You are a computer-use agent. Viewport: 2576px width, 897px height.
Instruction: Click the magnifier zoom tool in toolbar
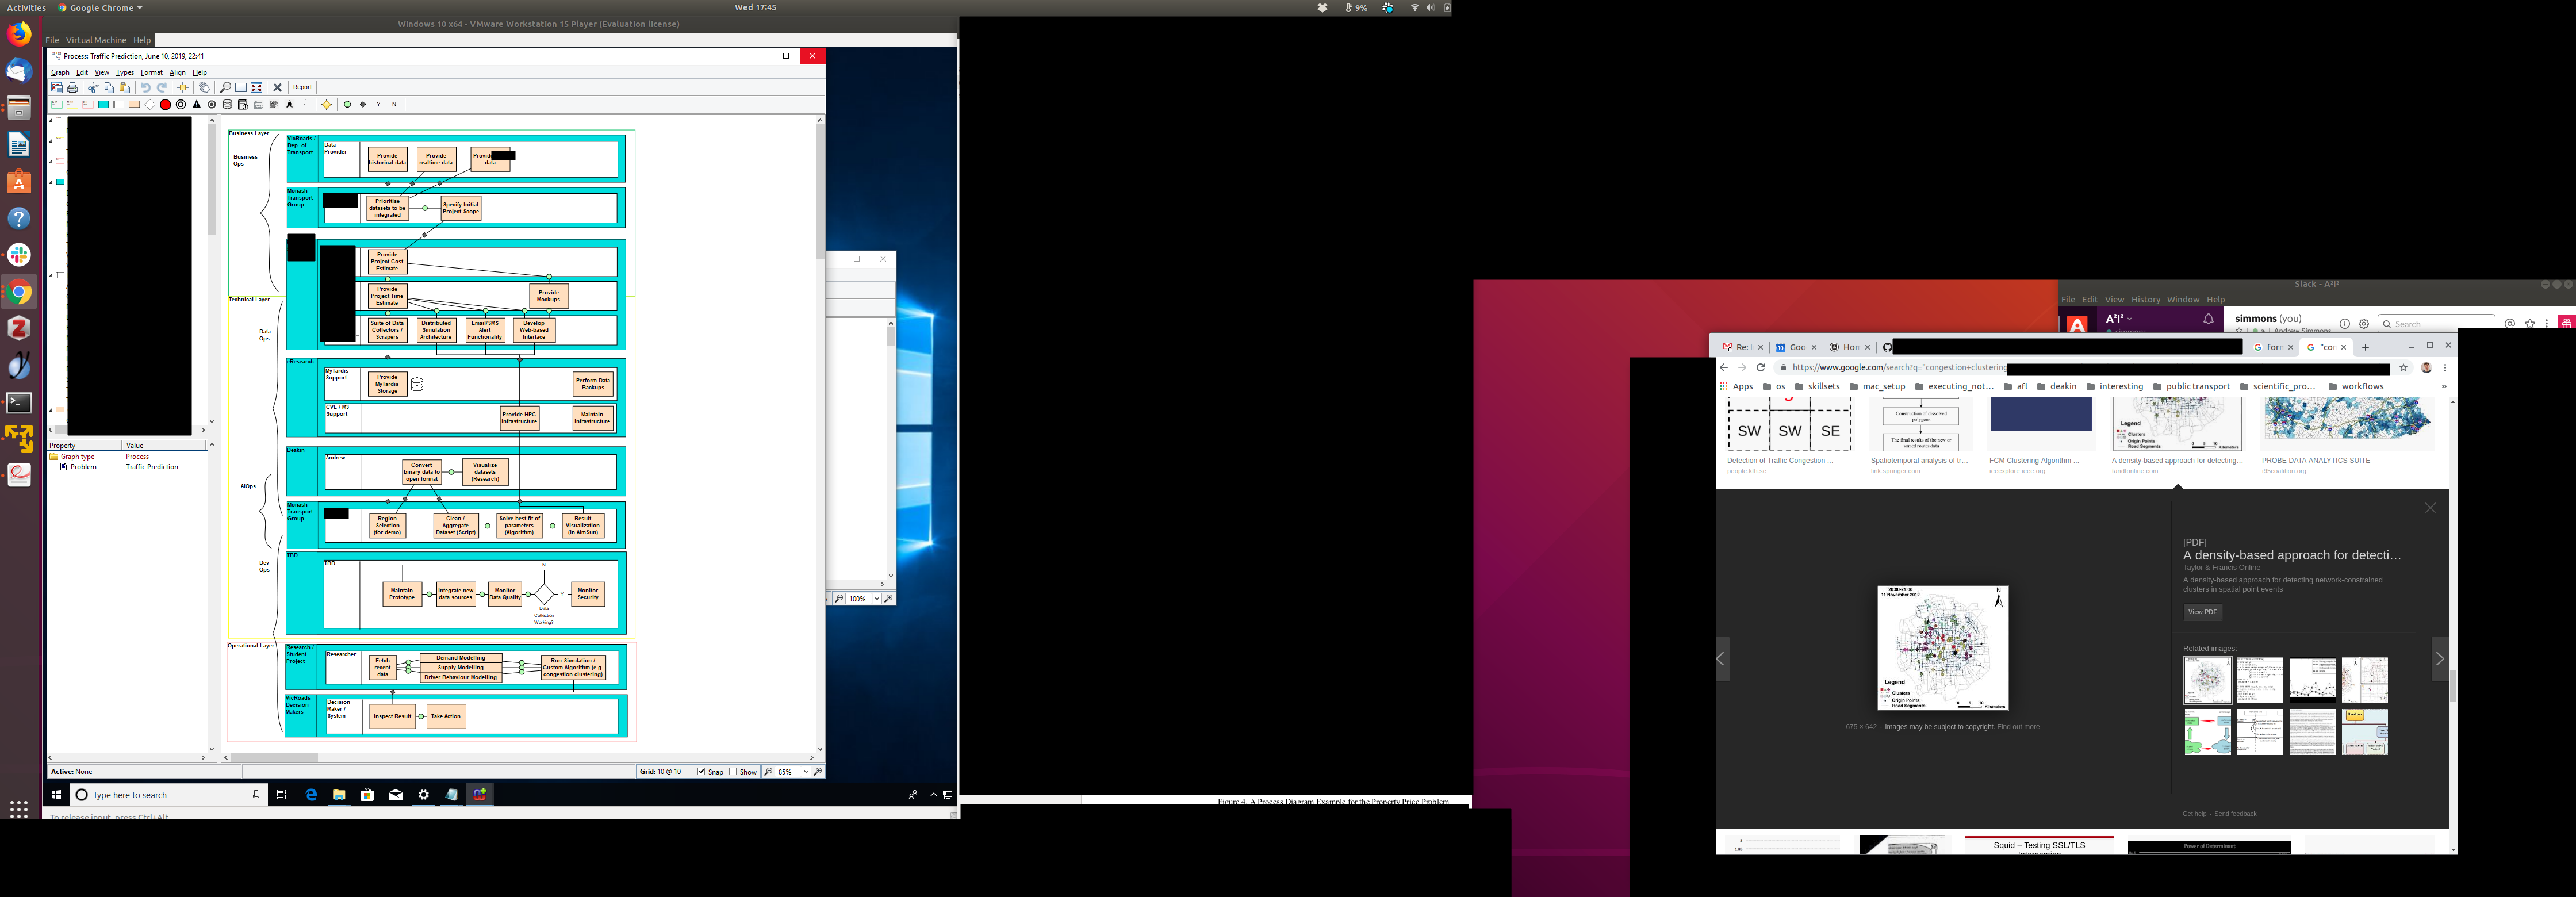point(225,87)
